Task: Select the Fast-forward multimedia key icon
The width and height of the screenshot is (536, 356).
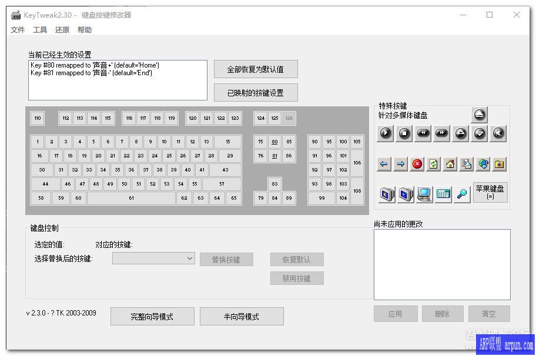Action: tap(441, 133)
